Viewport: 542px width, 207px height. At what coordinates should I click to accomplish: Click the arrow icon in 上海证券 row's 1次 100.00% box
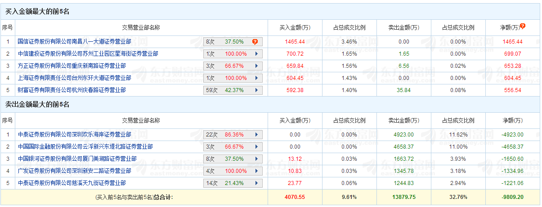(256, 78)
